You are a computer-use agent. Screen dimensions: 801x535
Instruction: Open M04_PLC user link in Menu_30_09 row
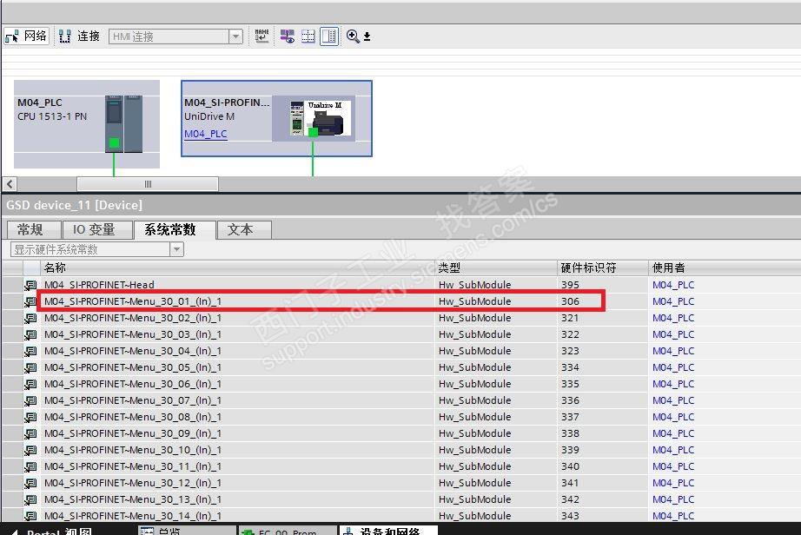click(x=673, y=433)
